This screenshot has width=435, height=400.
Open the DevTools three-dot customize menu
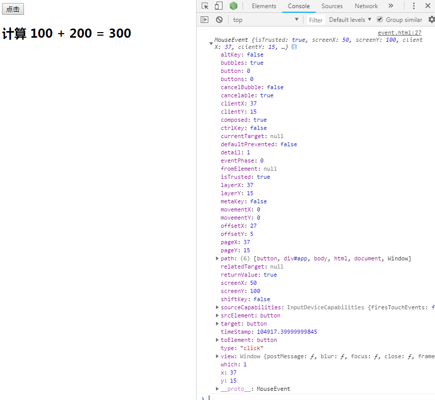[x=414, y=6]
